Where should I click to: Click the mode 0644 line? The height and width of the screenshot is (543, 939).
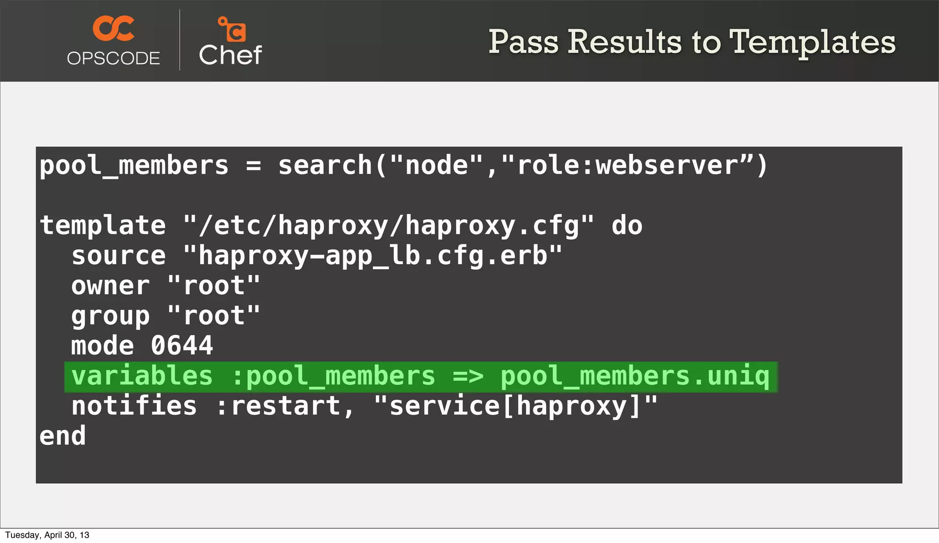(142, 345)
